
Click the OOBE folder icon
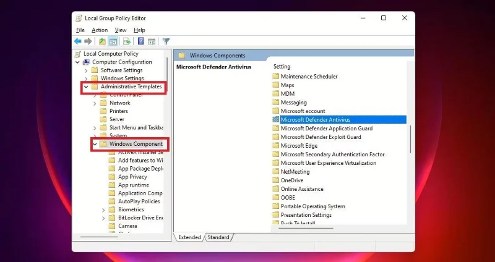pos(276,198)
